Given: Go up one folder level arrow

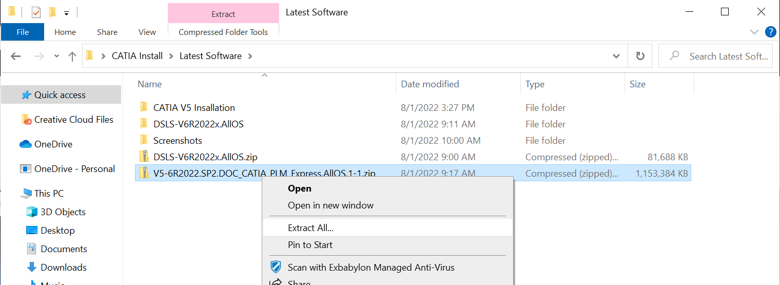Looking at the screenshot, I should (72, 56).
